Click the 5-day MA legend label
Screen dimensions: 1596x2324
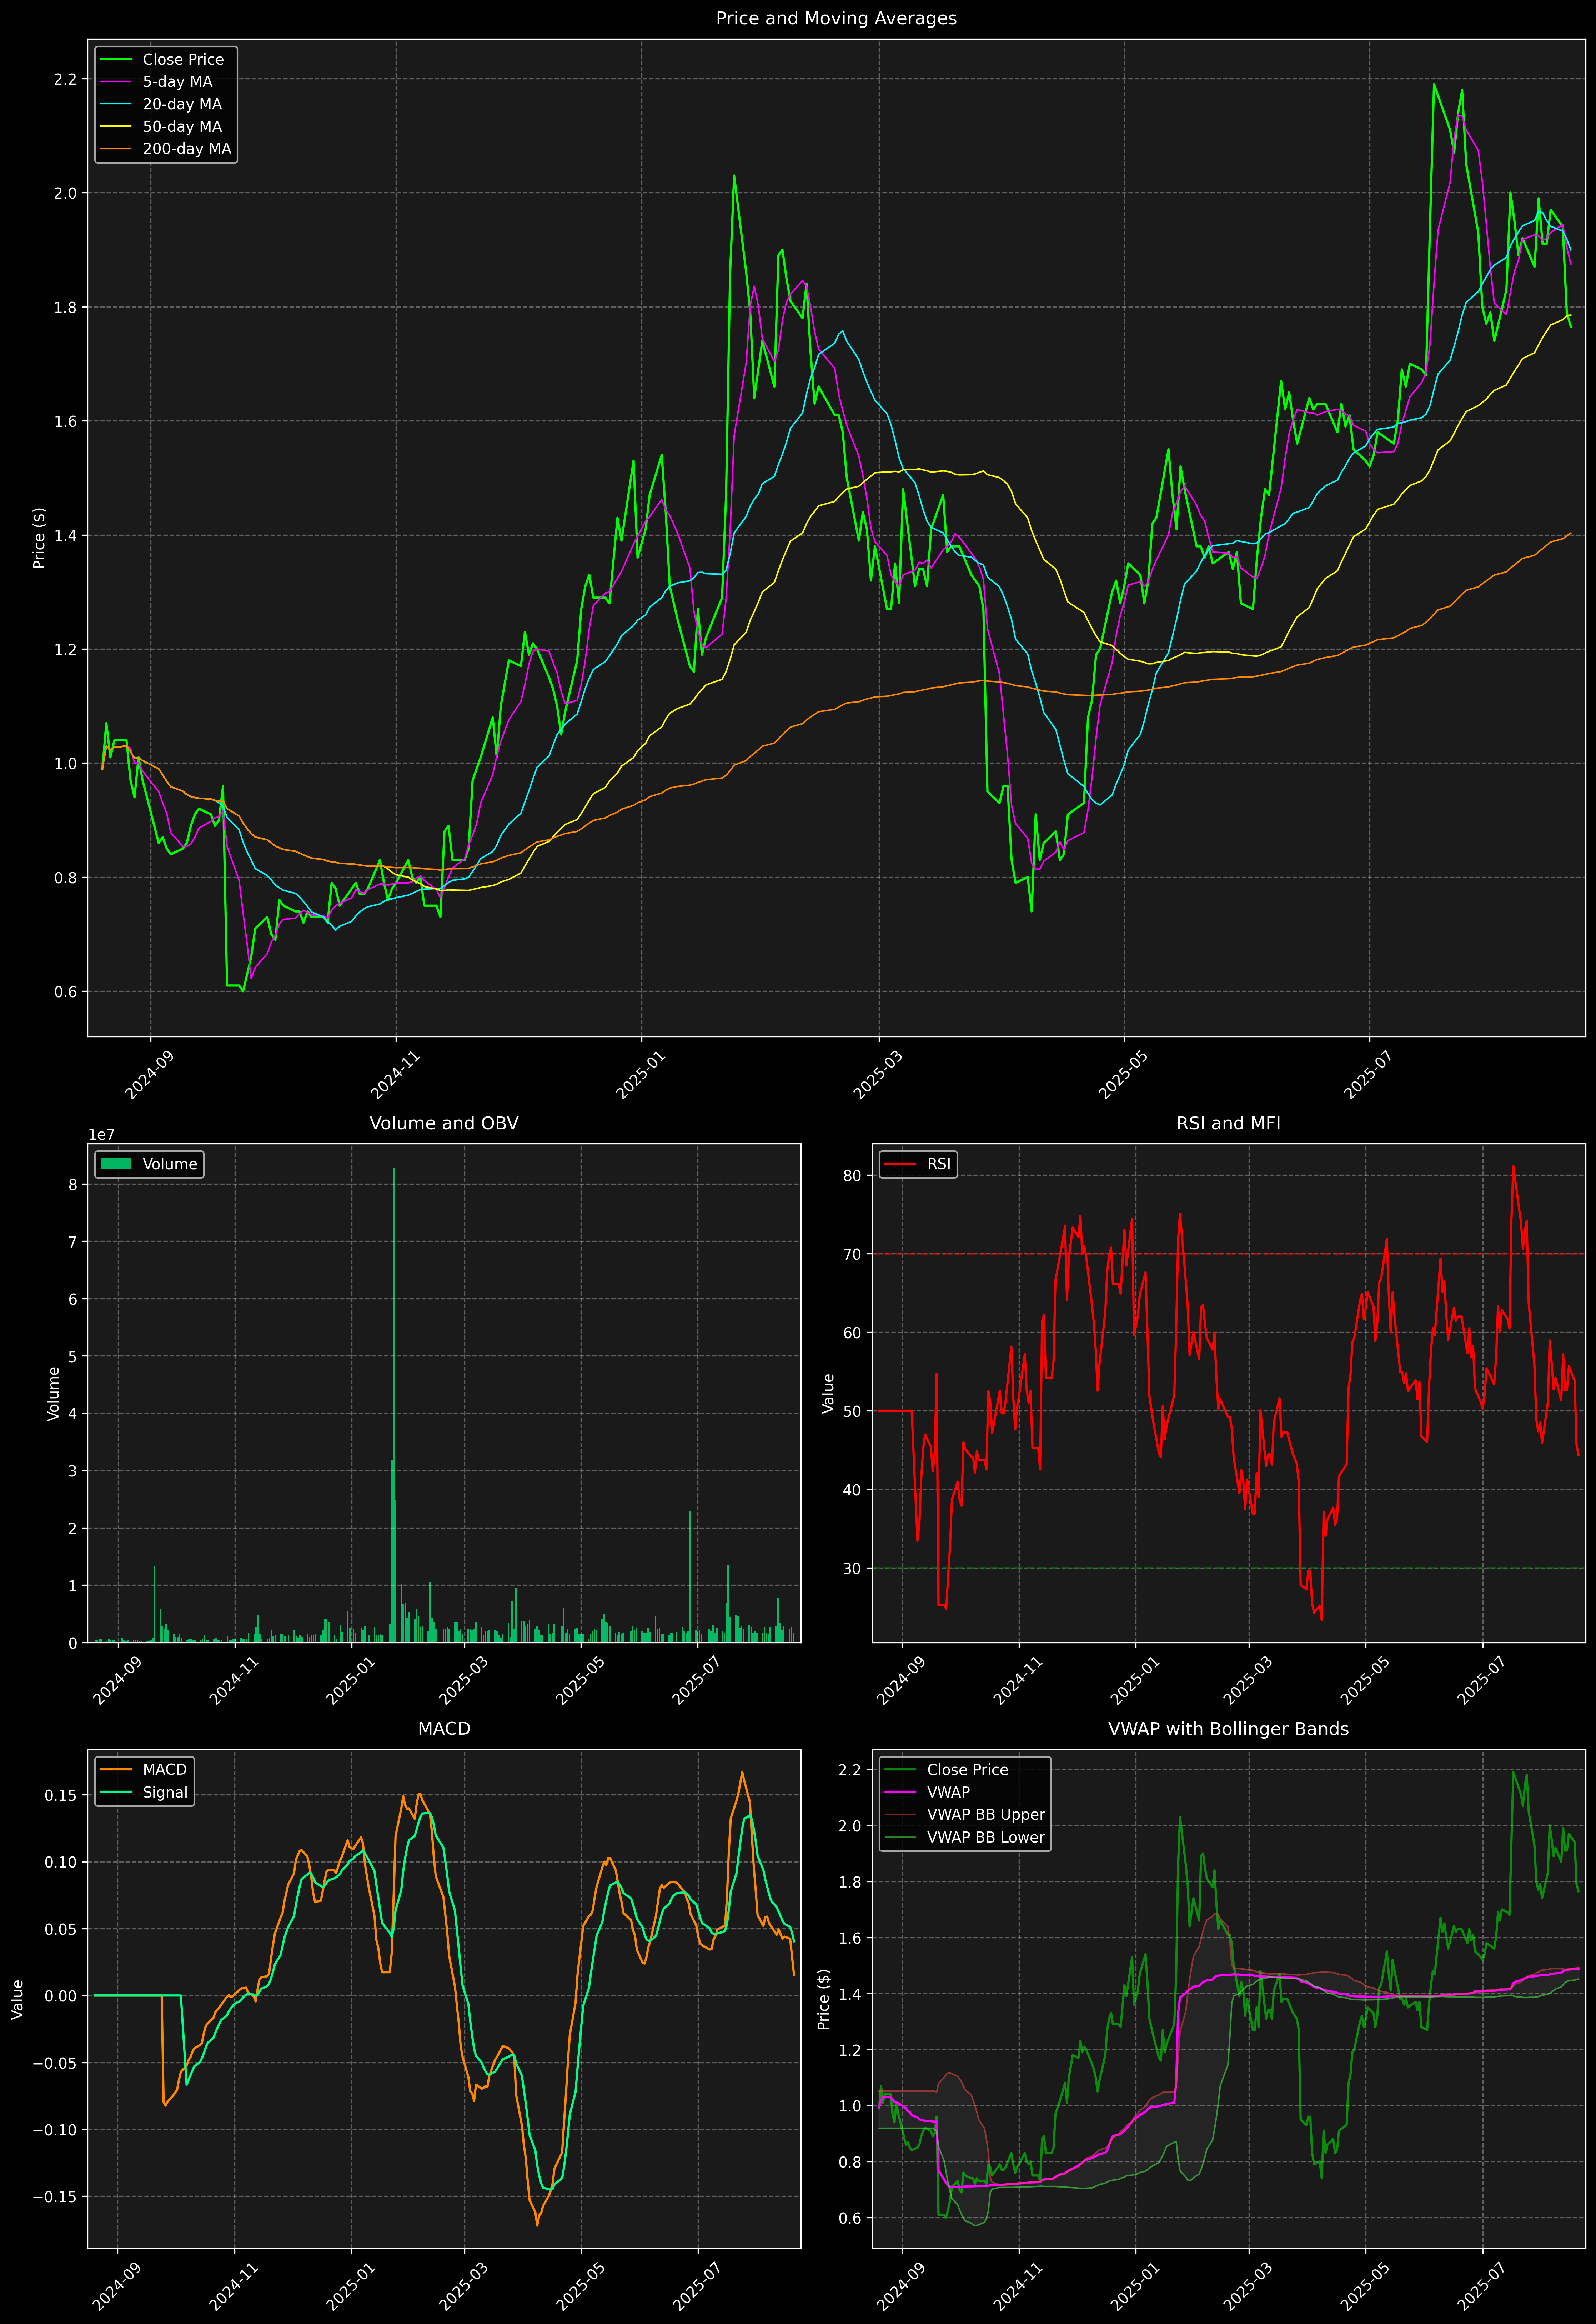click(177, 82)
